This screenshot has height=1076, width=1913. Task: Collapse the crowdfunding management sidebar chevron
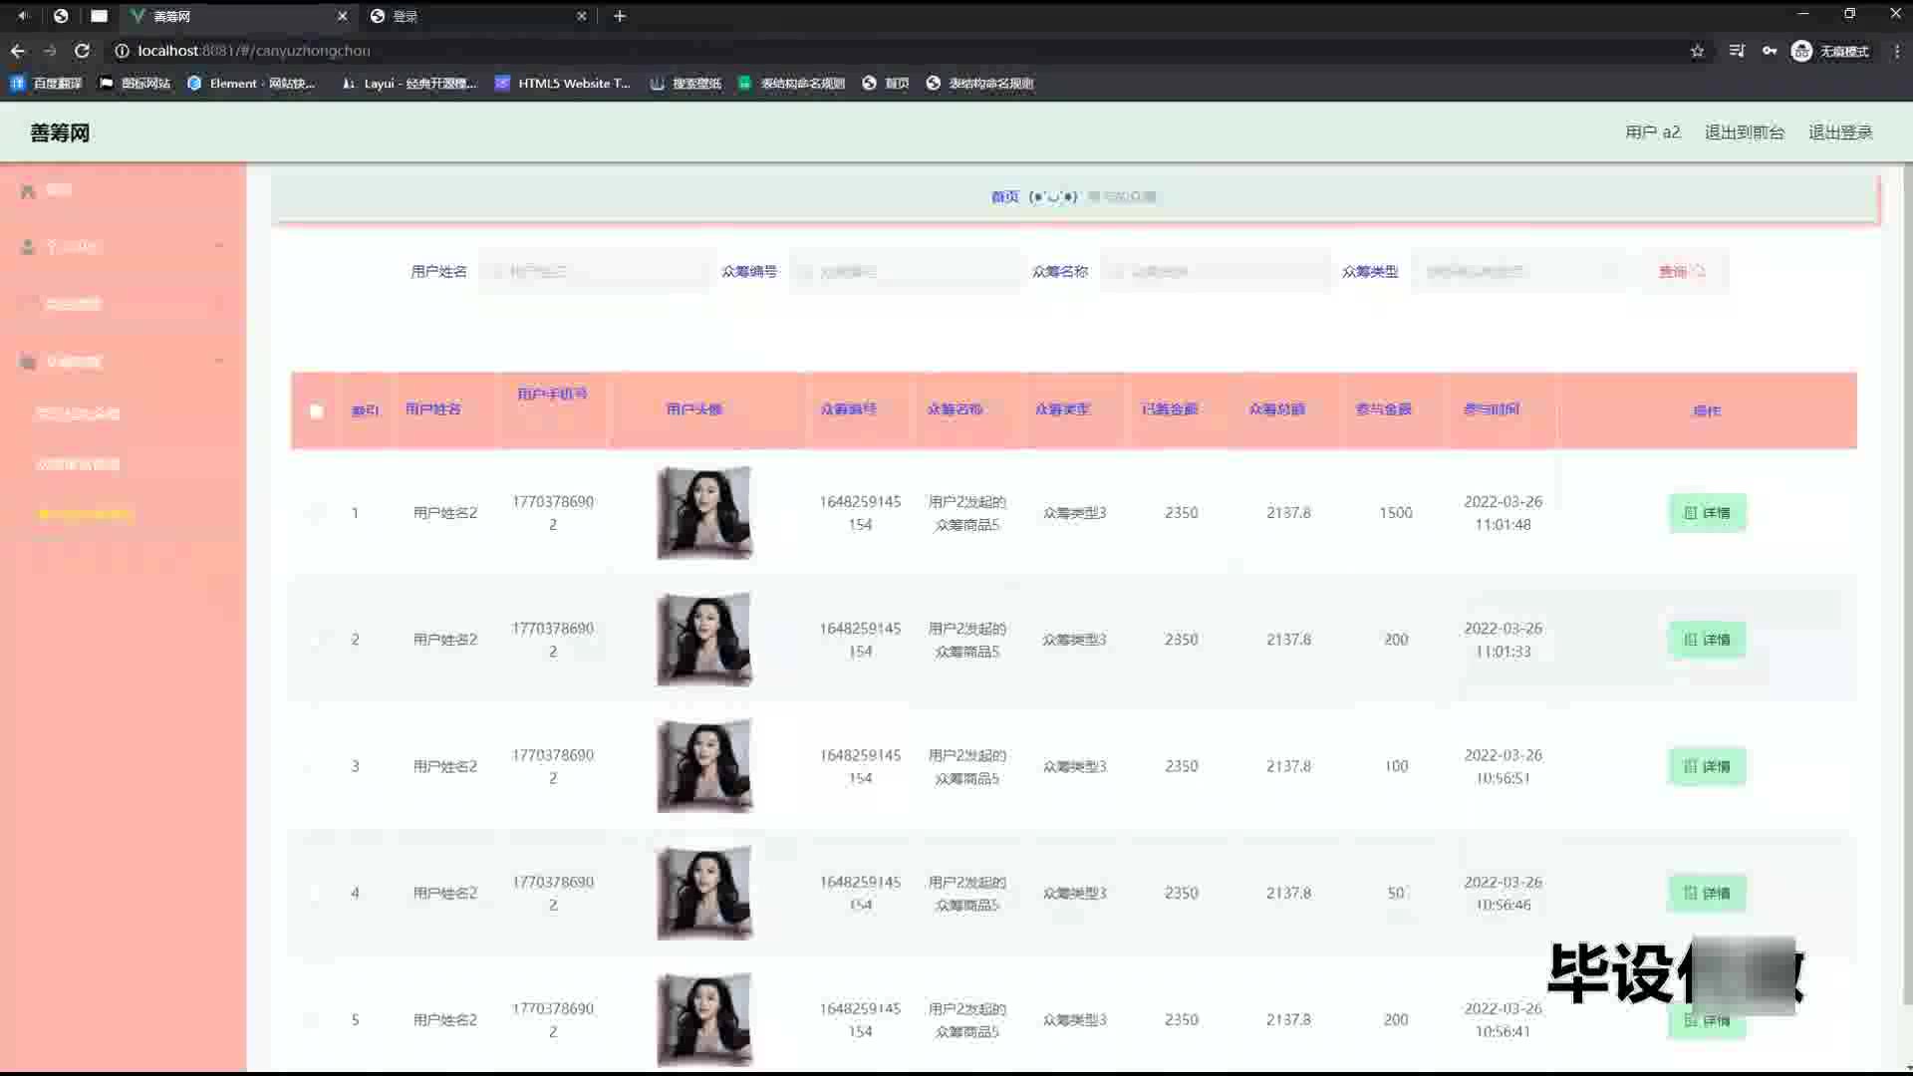click(x=219, y=361)
